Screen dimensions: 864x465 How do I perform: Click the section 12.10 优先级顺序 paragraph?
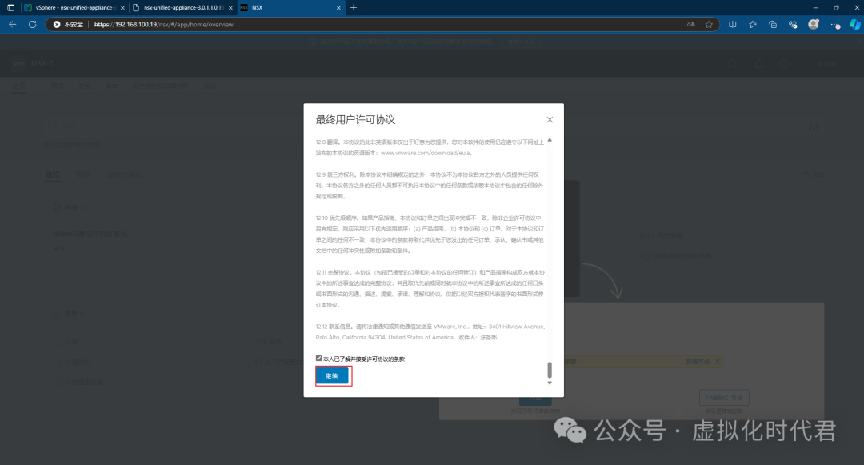click(x=430, y=235)
